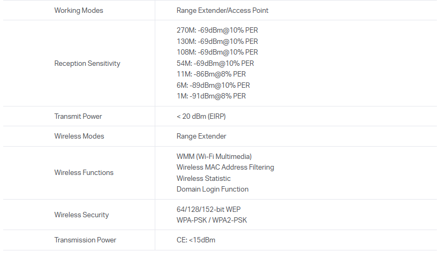This screenshot has height=259, width=446.
Task: Click the Transmit Power label
Action: point(78,117)
